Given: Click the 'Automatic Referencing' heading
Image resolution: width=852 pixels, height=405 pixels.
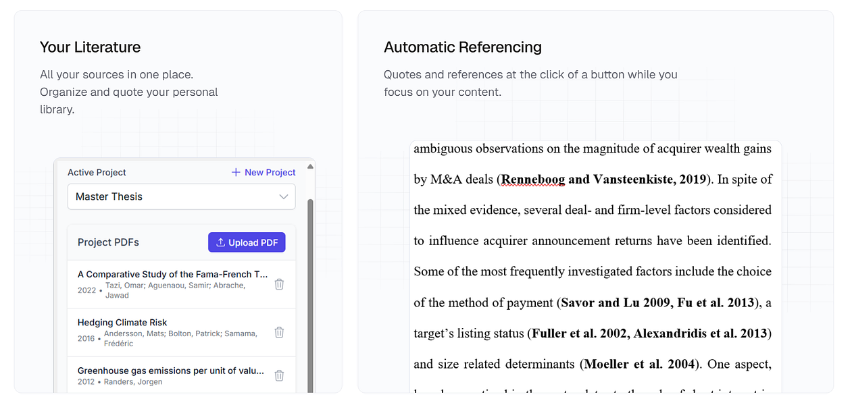Looking at the screenshot, I should click(x=463, y=47).
